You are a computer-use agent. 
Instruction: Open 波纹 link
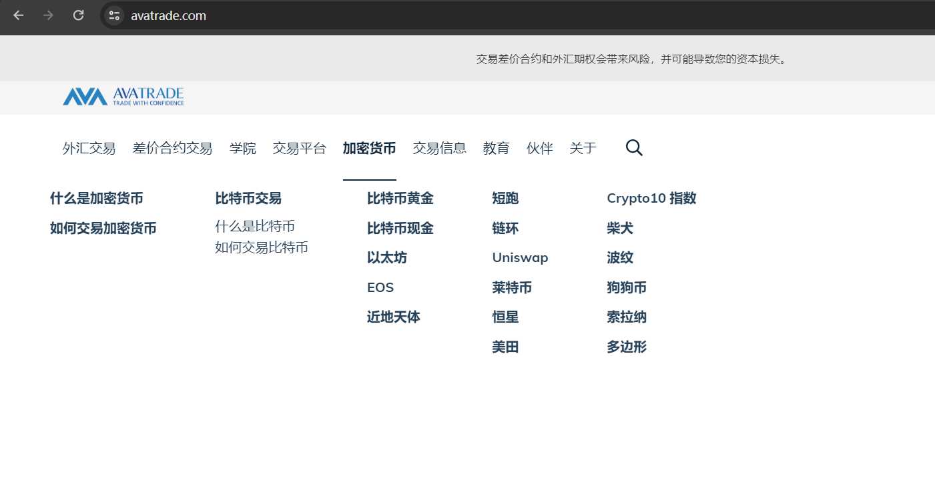pos(620,258)
